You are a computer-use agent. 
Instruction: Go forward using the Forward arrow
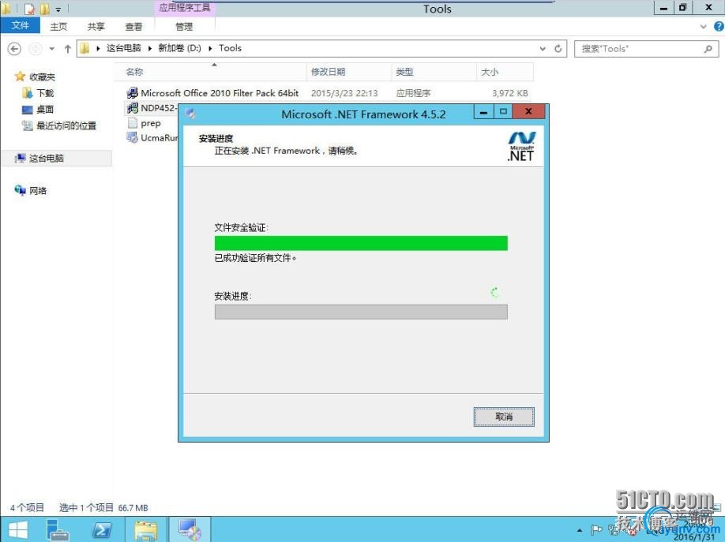tap(35, 48)
